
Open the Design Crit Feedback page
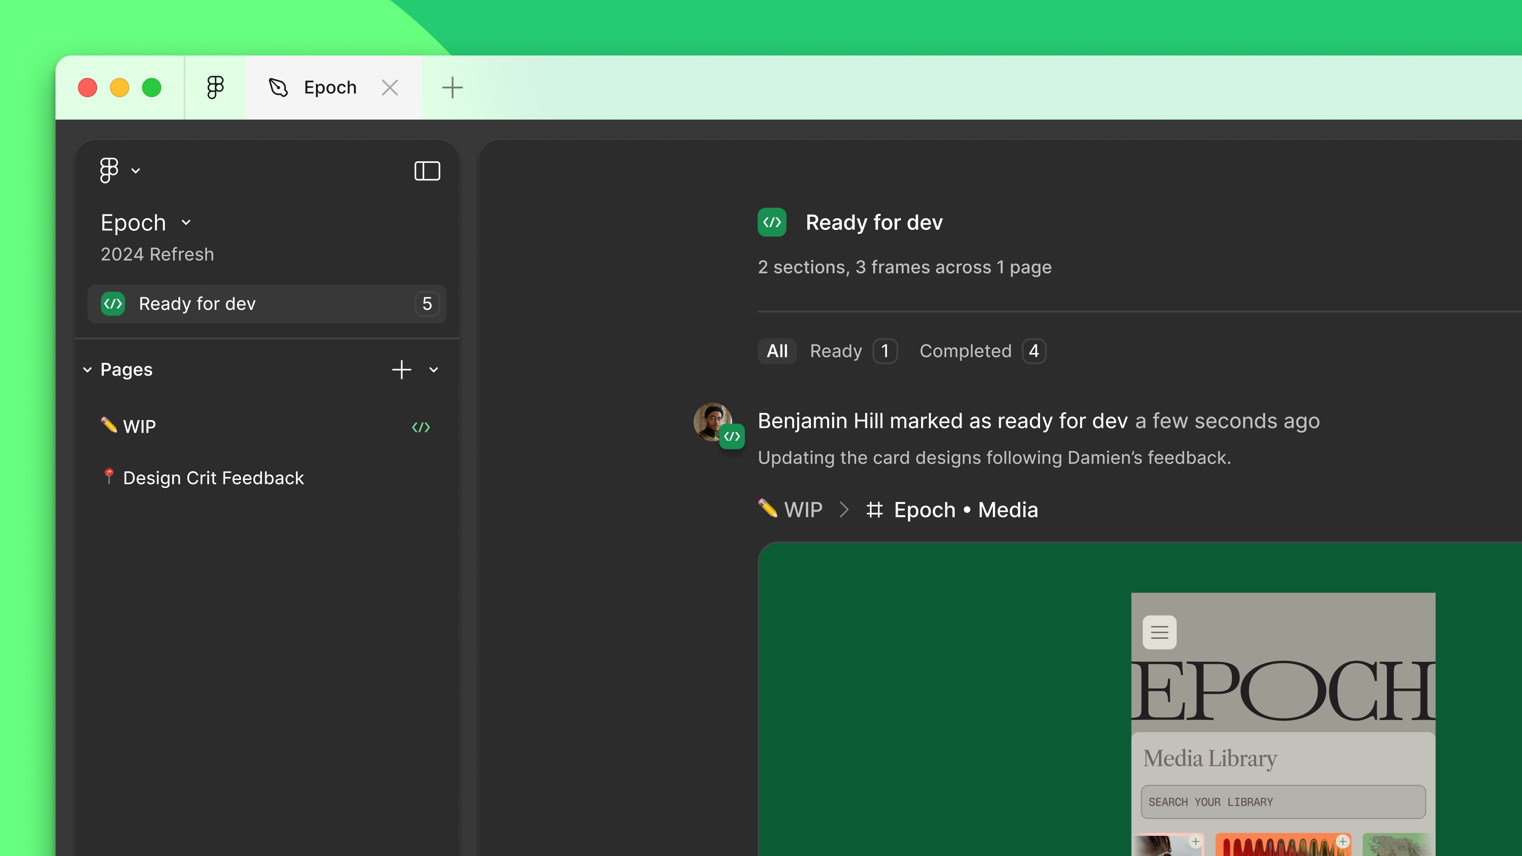pyautogui.click(x=213, y=478)
